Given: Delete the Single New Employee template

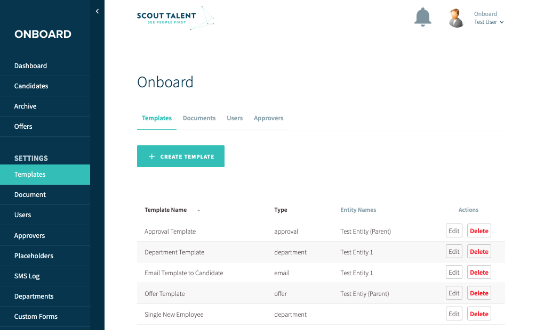Looking at the screenshot, I should (479, 314).
